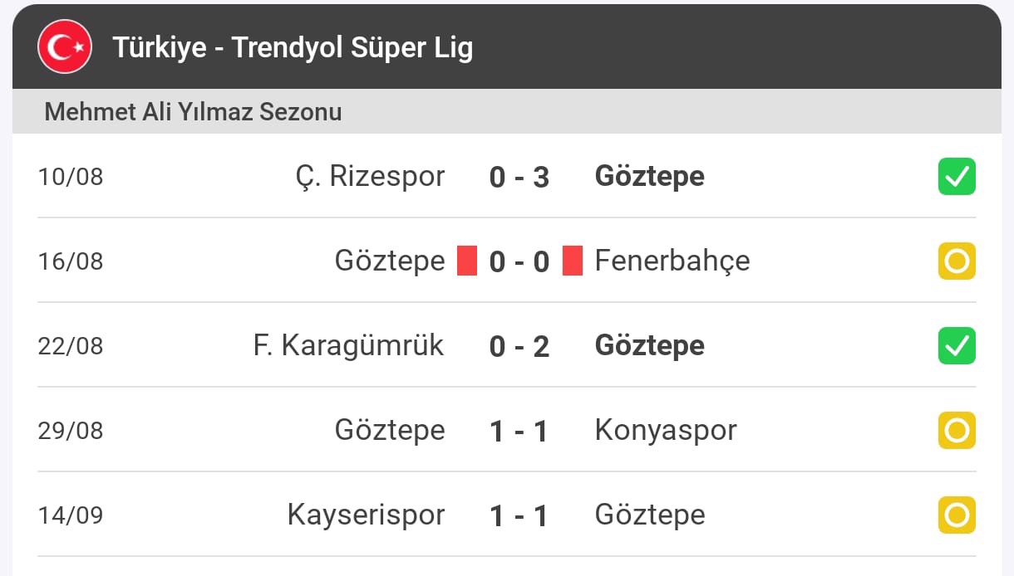Viewport: 1014px width, 576px height.
Task: Click Fenerbahçe's red card icon
Action: pyautogui.click(x=573, y=261)
